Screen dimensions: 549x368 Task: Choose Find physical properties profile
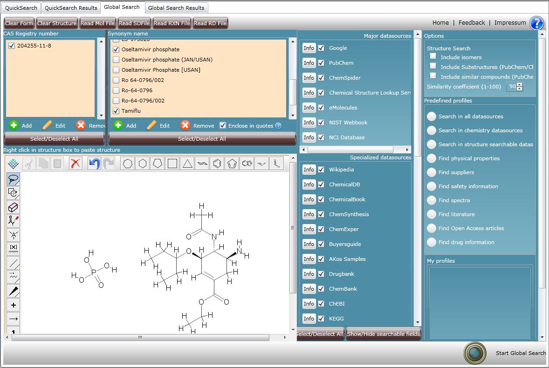pos(432,158)
